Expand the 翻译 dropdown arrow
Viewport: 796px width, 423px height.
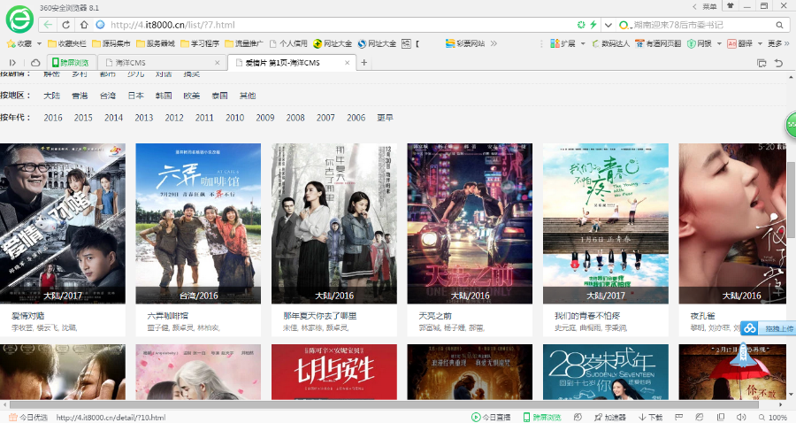coord(760,43)
